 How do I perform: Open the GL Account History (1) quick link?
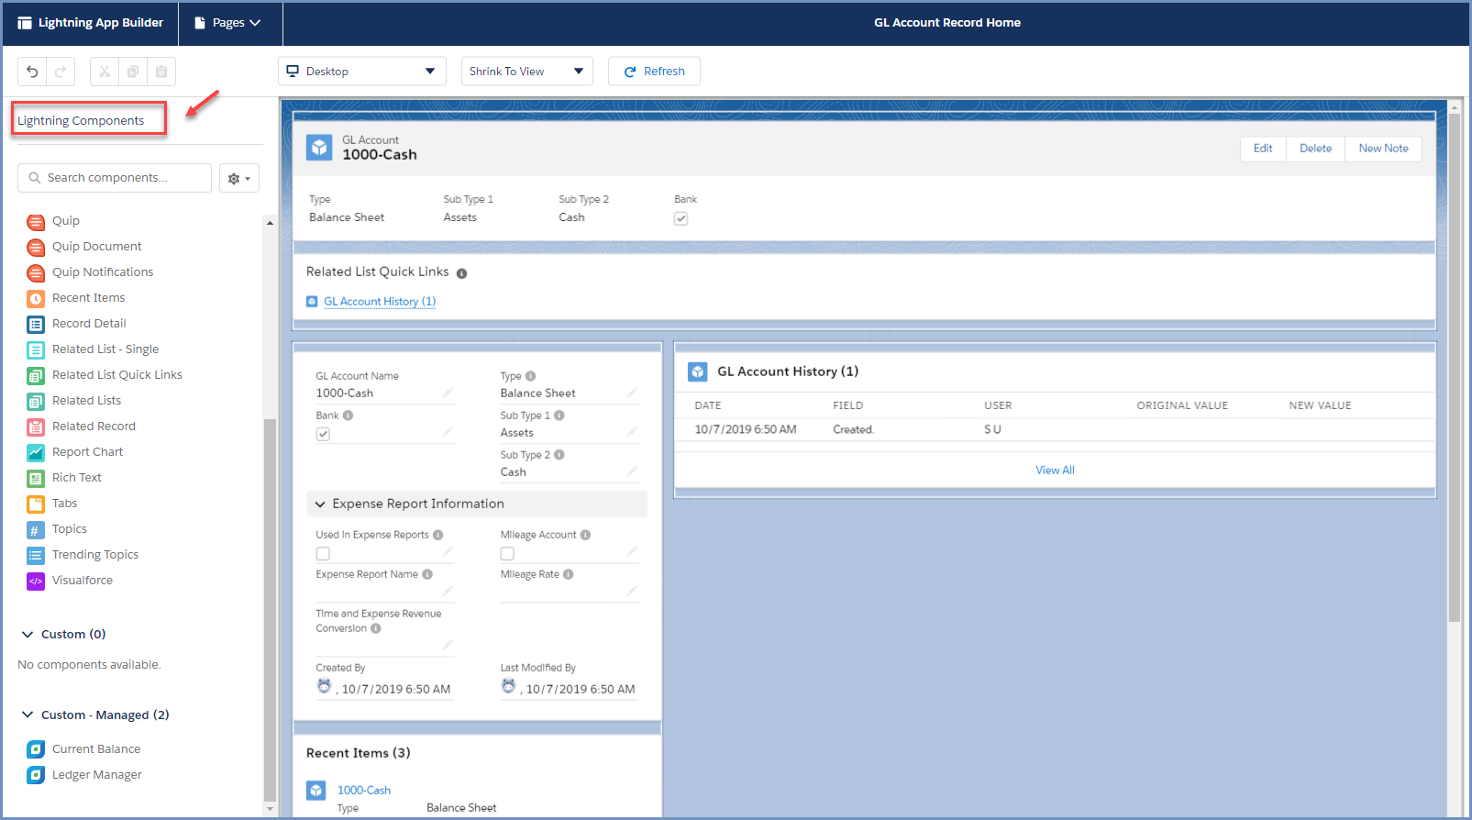coord(380,302)
